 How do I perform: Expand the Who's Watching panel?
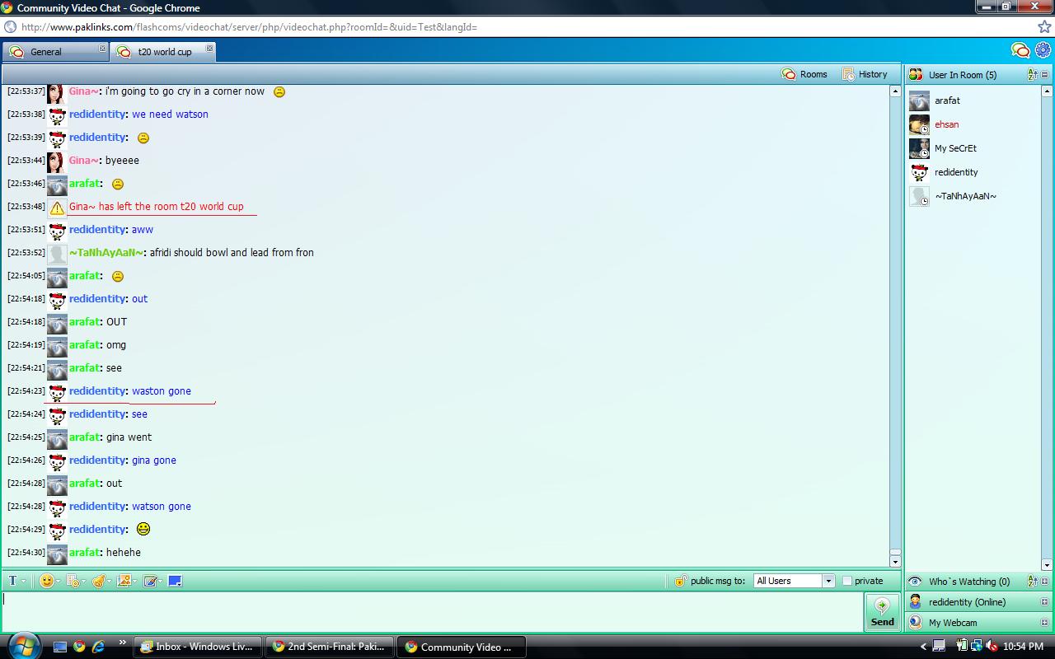pyautogui.click(x=1044, y=582)
